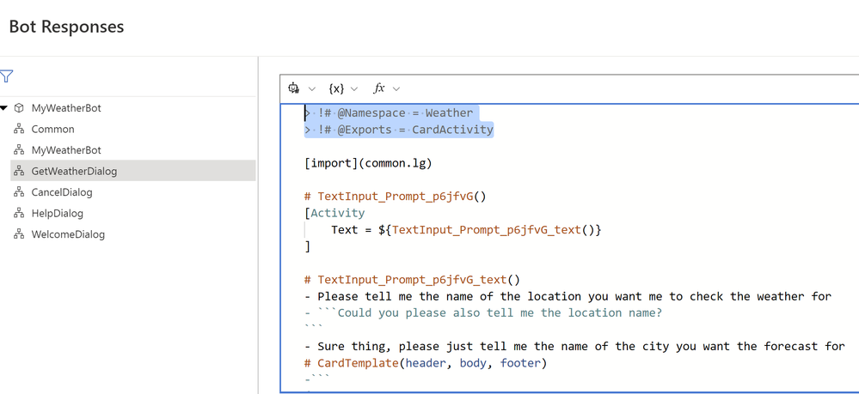Click the # TextInput_Prompt_p6jfvG() template heading

396,197
